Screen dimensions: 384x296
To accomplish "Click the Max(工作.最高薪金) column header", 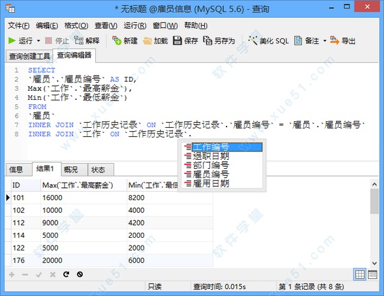I will (83, 185).
